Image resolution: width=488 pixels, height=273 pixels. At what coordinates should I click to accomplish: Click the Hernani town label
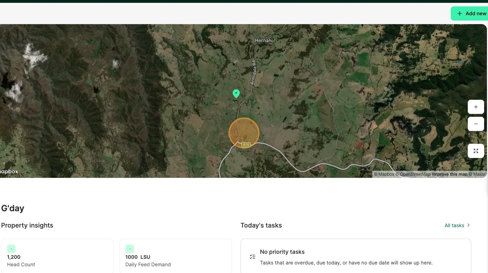point(264,41)
